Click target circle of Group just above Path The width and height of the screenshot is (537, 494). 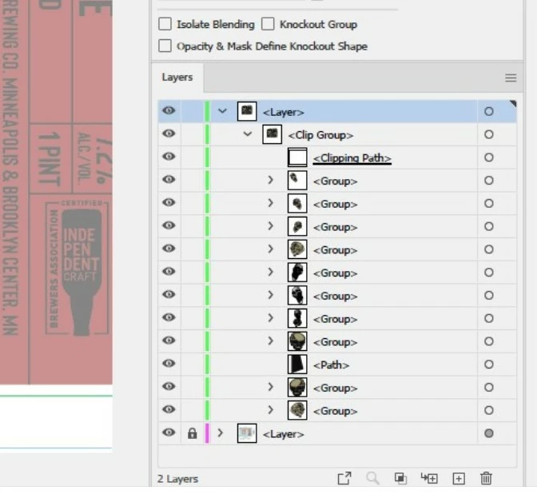point(489,341)
